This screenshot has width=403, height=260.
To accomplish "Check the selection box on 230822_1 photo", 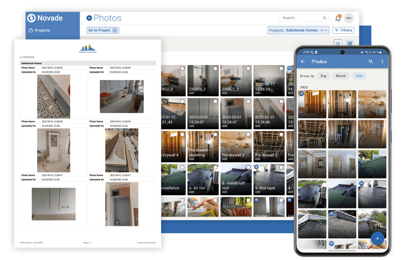I will (x=248, y=68).
